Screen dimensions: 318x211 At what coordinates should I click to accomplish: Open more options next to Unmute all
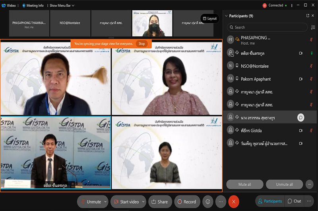coord(309,184)
